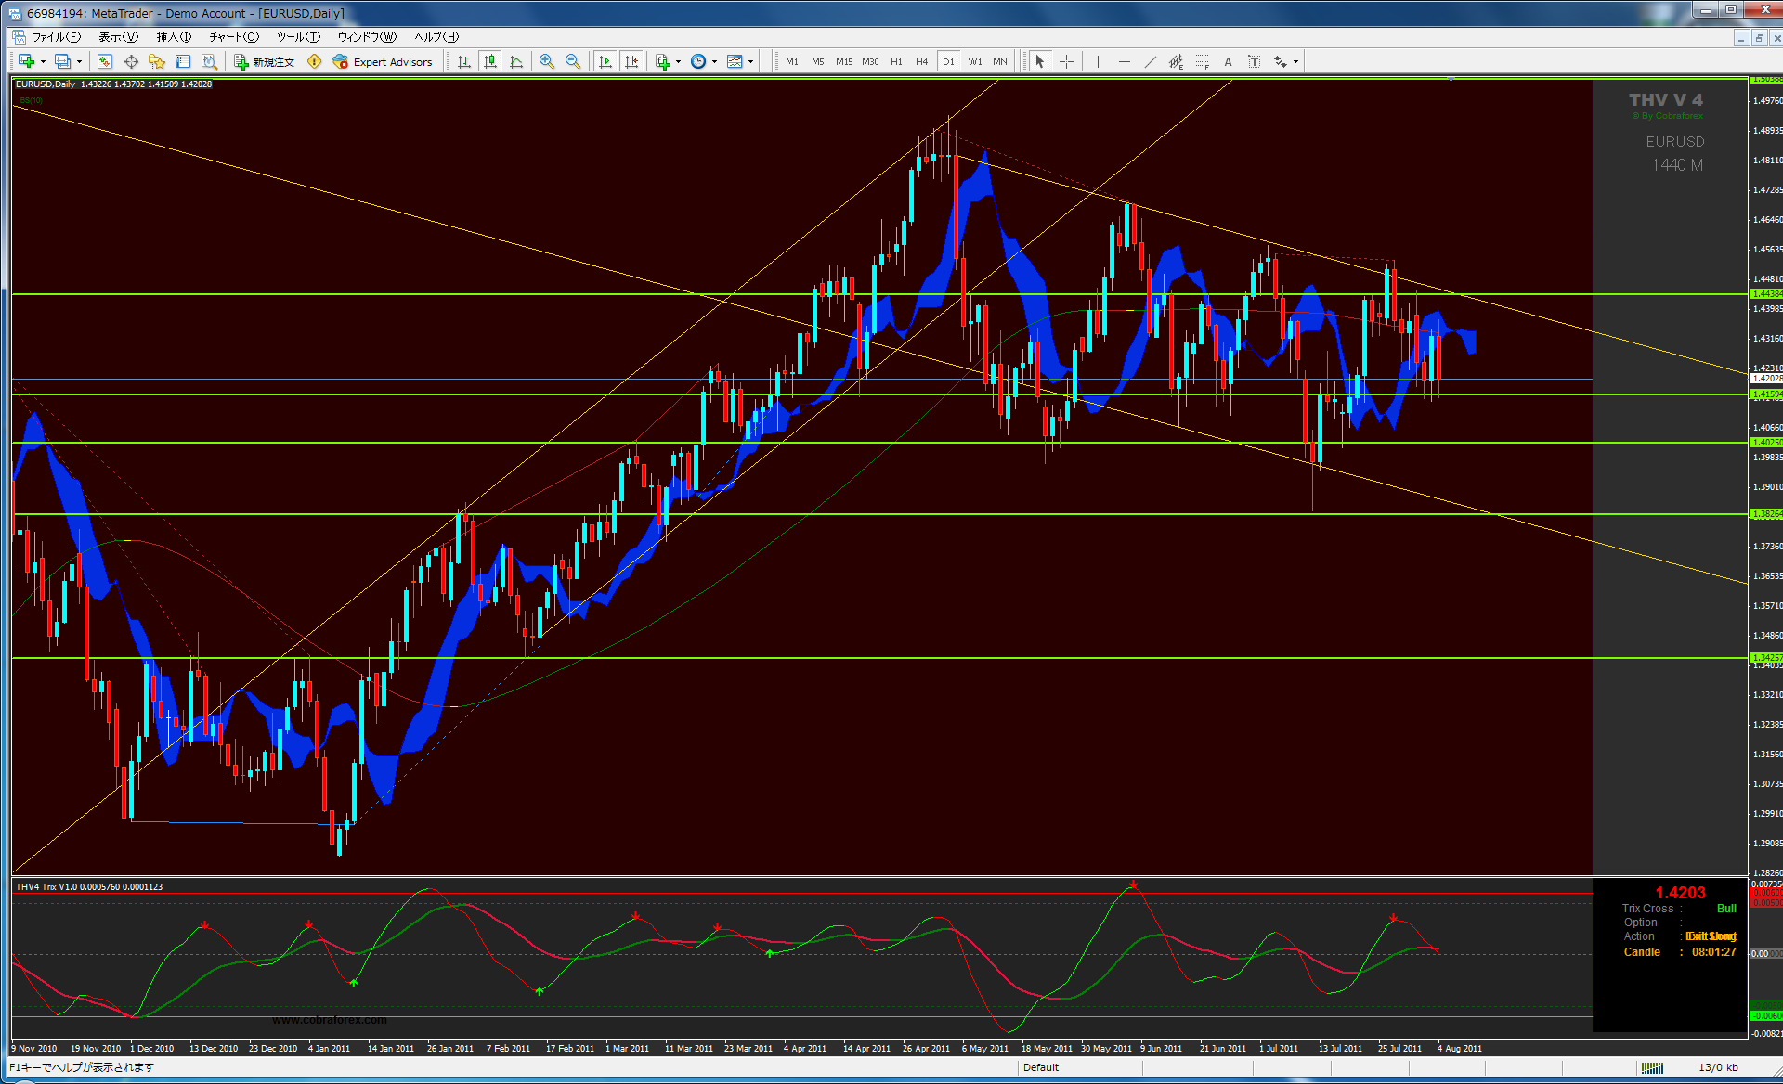Open the Navigator window (star folder icon)
The height and width of the screenshot is (1084, 1783).
pos(156,61)
